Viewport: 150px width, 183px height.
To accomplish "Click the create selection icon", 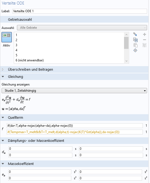I will [x=135, y=34].
